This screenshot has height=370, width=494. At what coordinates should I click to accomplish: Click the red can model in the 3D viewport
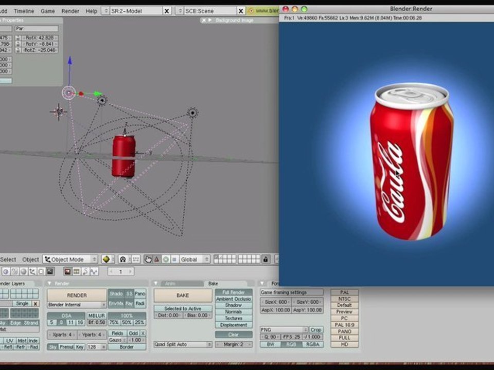[x=124, y=156]
